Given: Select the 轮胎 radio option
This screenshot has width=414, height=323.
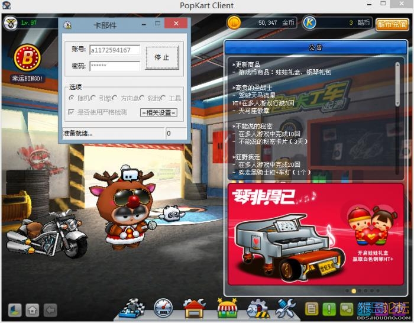Looking at the screenshot, I should [x=142, y=98].
